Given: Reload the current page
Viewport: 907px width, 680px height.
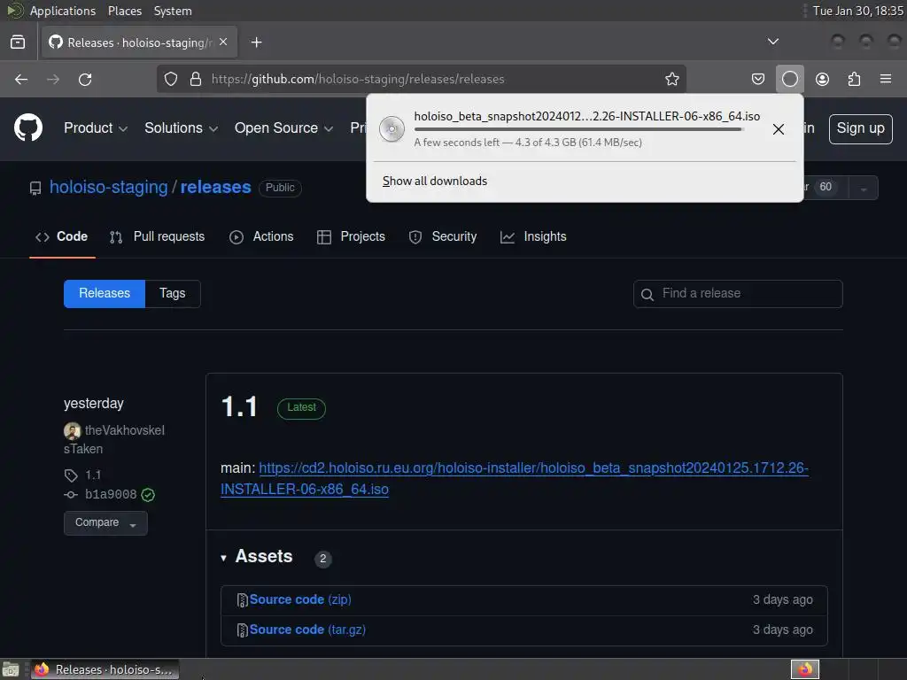Looking at the screenshot, I should [x=85, y=79].
